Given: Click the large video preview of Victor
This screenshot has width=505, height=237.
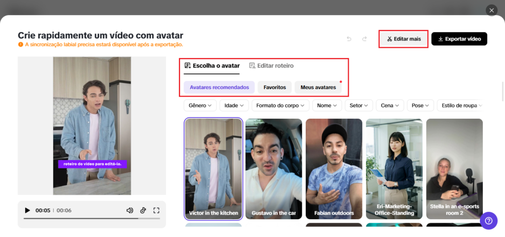Looking at the screenshot, I should [92, 126].
